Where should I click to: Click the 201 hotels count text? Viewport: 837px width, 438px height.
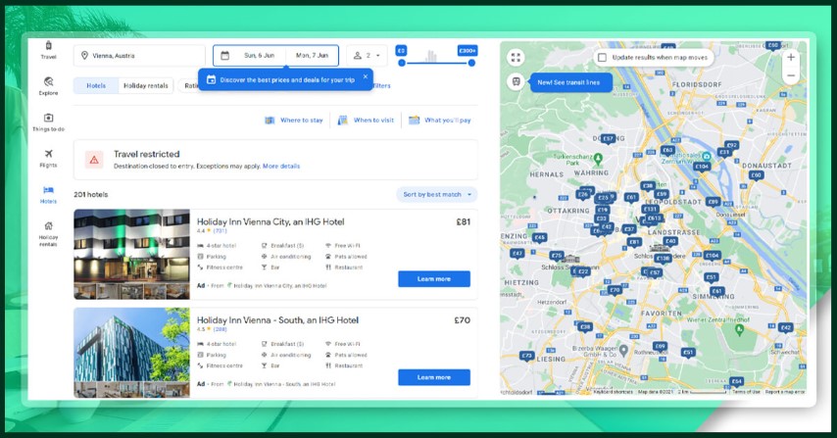(x=91, y=195)
